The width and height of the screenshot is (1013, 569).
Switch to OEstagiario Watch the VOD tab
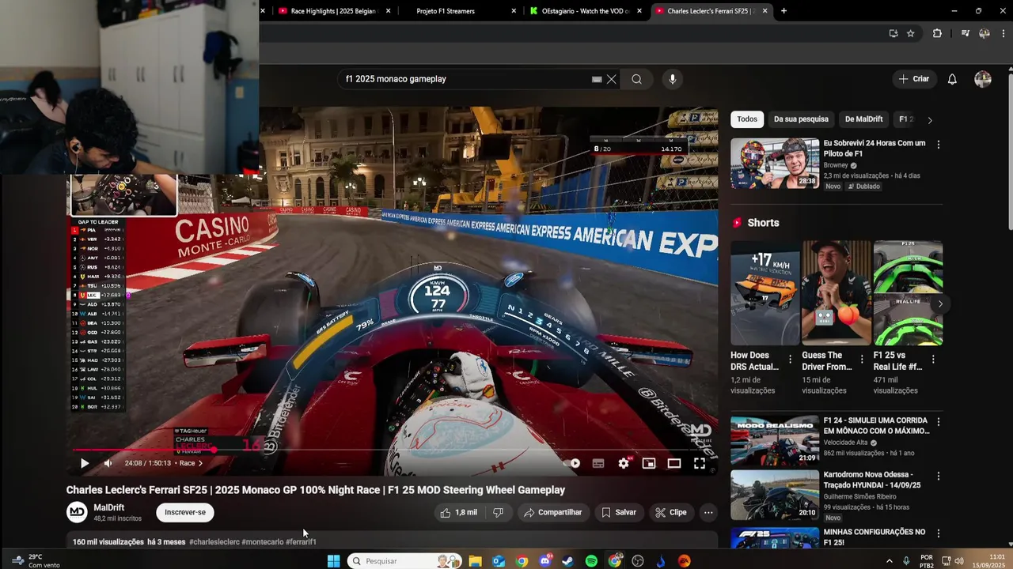tap(586, 11)
